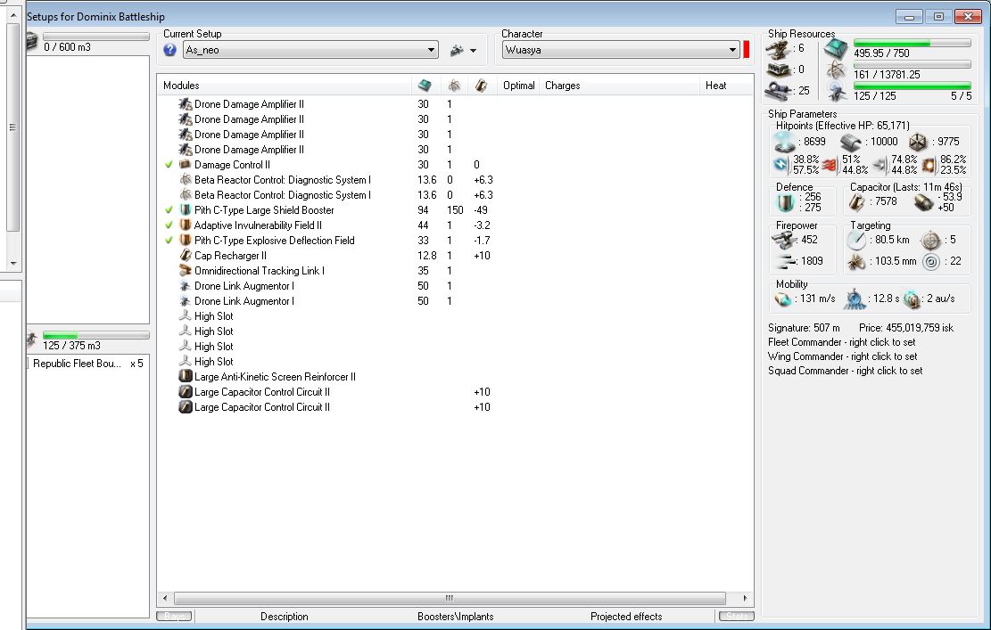Click the blue help question mark icon

(x=169, y=50)
